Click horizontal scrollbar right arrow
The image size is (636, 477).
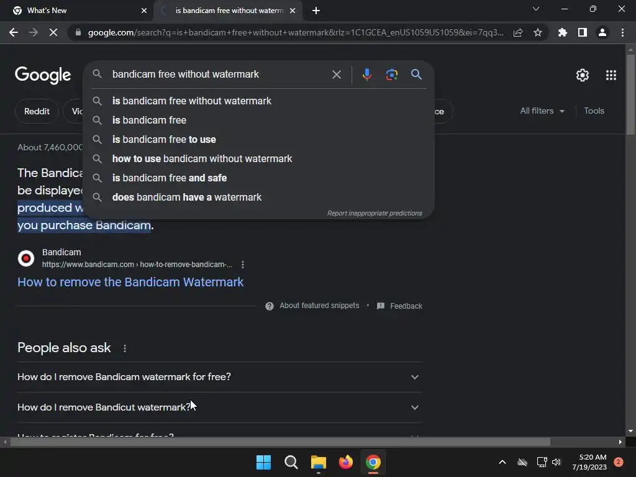tap(620, 442)
